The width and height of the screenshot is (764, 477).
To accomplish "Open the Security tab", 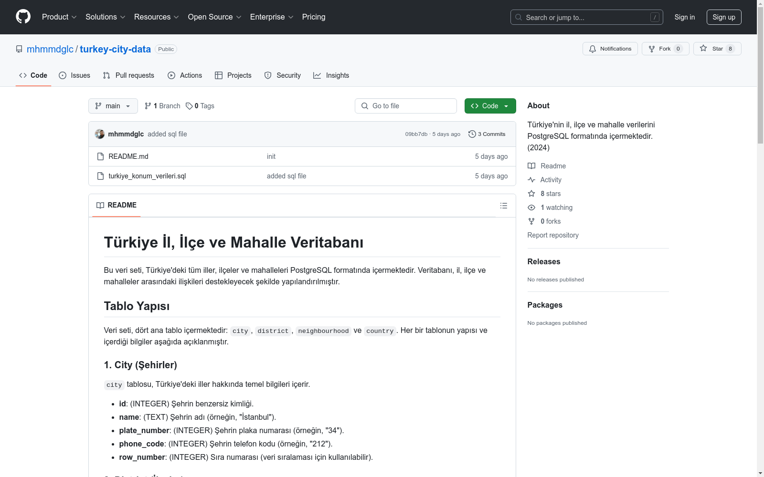I will (x=283, y=75).
